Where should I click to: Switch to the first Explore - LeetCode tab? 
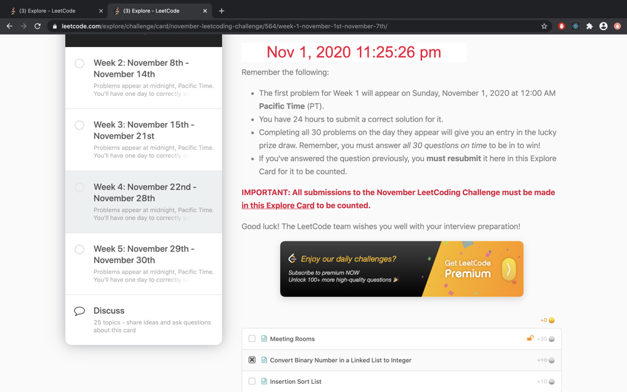coord(56,11)
